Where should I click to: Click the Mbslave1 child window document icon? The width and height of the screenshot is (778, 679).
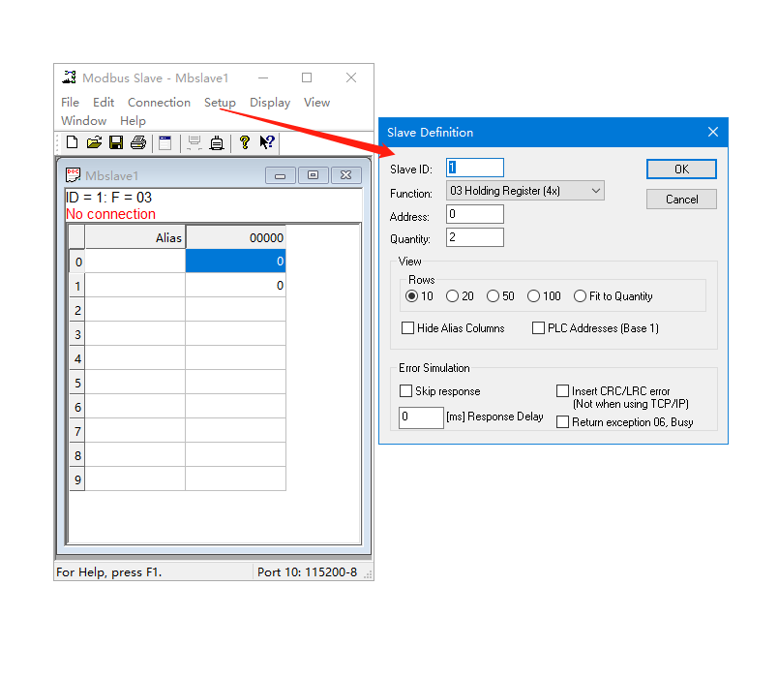73,175
